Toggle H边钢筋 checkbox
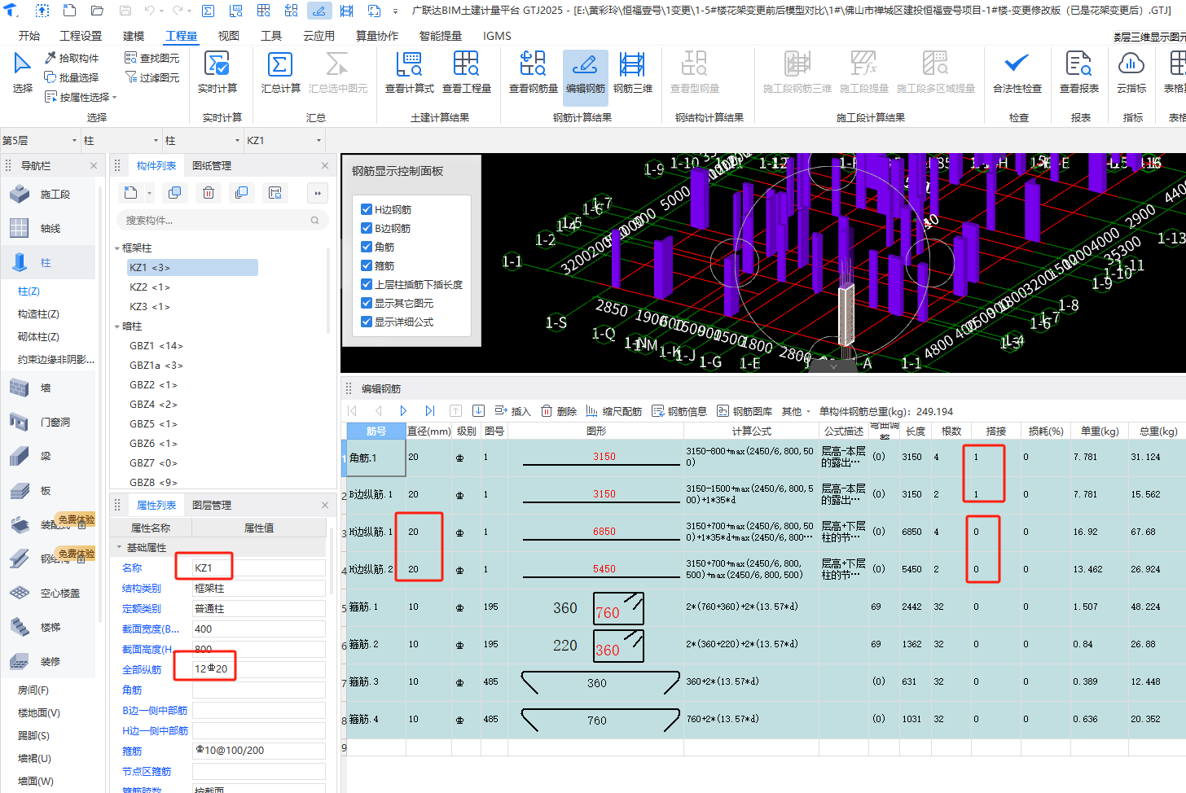Screen dimensions: 1186x793 (x=367, y=209)
